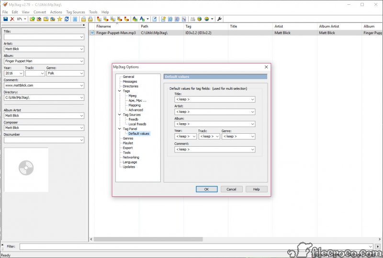This screenshot has height=258, width=383.
Task: Open the default Year combo box in dialog
Action: pyautogui.click(x=185, y=136)
